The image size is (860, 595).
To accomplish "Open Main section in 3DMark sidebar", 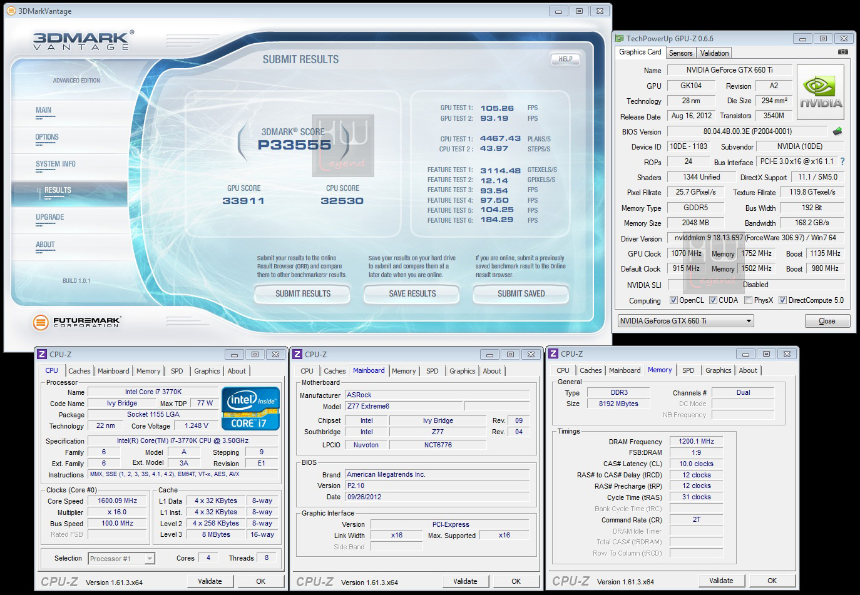I will click(x=44, y=110).
